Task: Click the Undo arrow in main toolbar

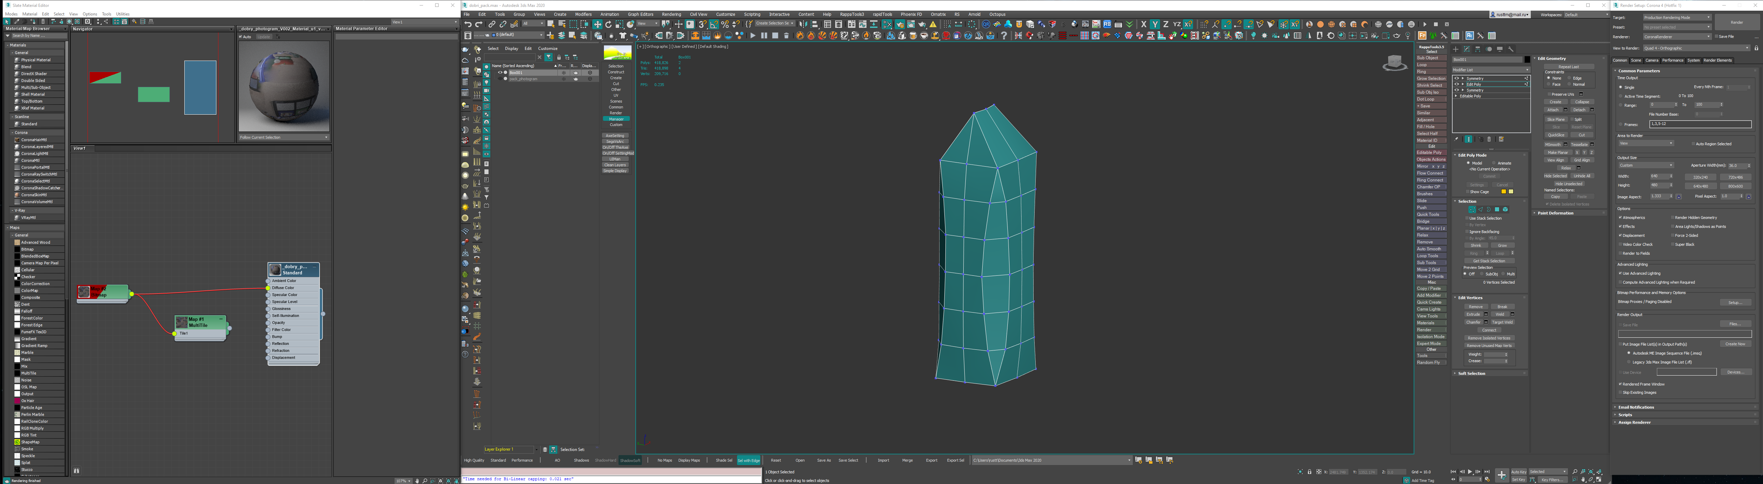Action: coord(468,24)
